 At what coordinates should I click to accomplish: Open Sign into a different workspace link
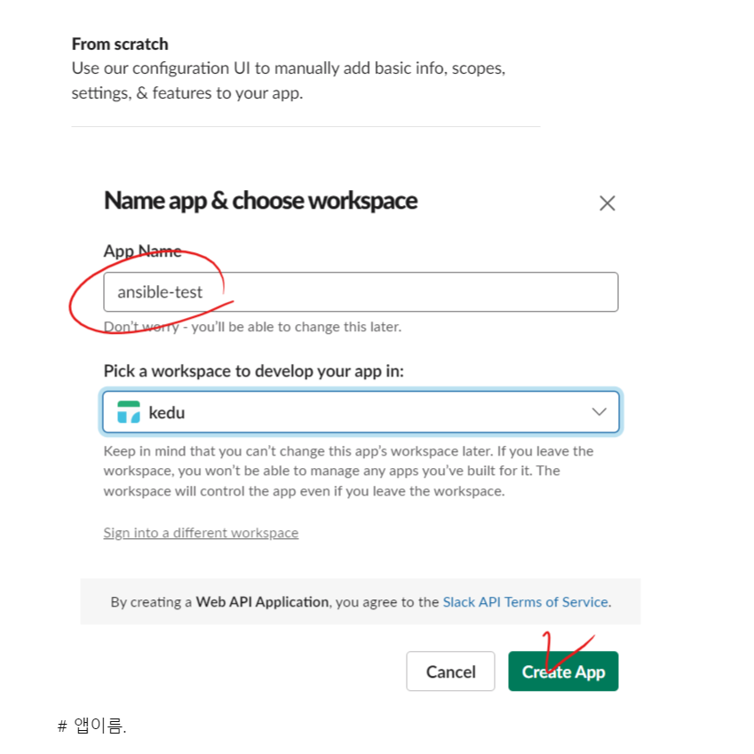(201, 533)
